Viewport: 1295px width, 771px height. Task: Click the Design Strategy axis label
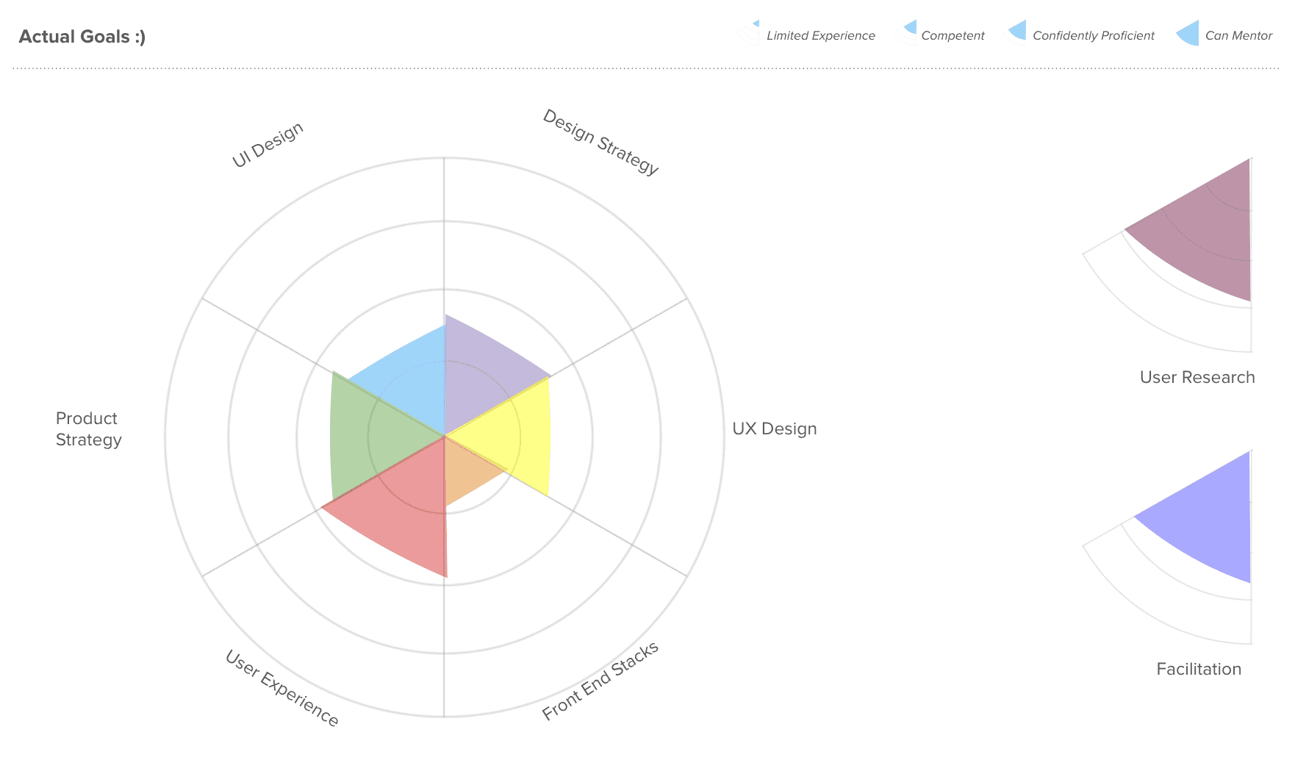(x=600, y=142)
